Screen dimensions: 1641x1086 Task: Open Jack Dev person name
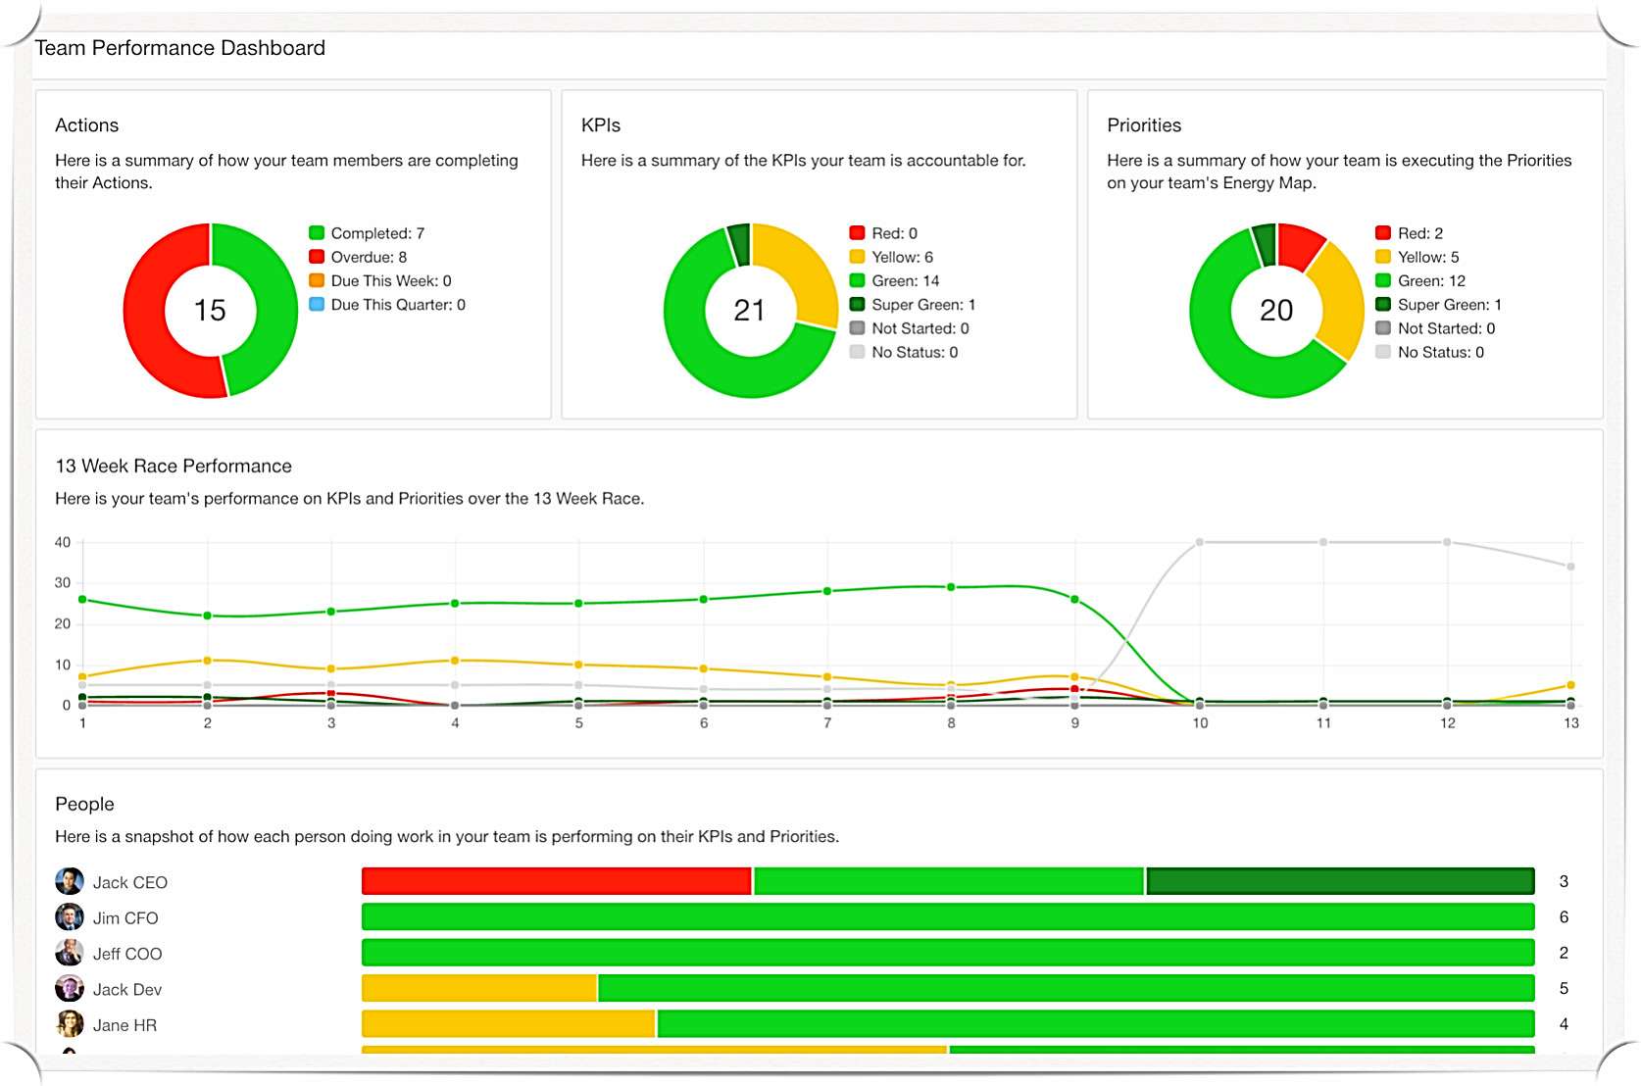(x=127, y=990)
